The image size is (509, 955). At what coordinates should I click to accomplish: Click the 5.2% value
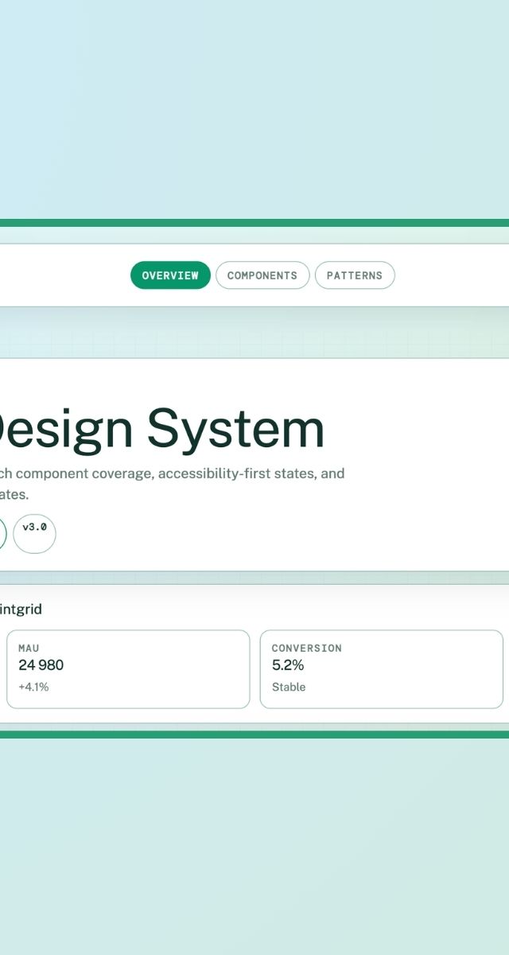click(x=288, y=665)
